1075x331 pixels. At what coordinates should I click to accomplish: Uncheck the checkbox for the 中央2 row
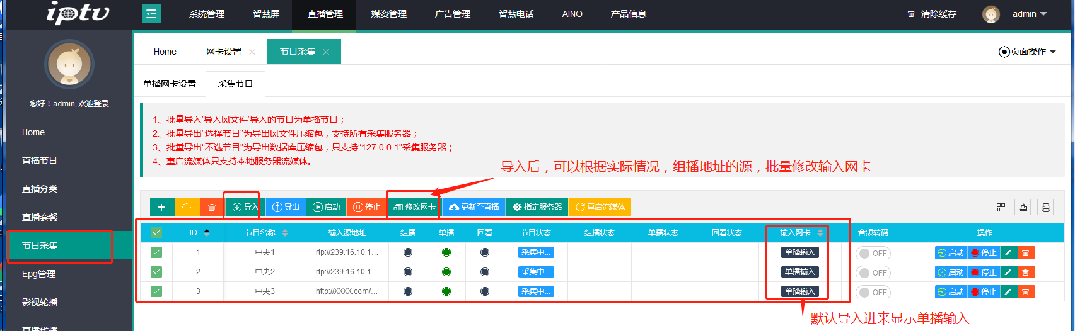[156, 272]
